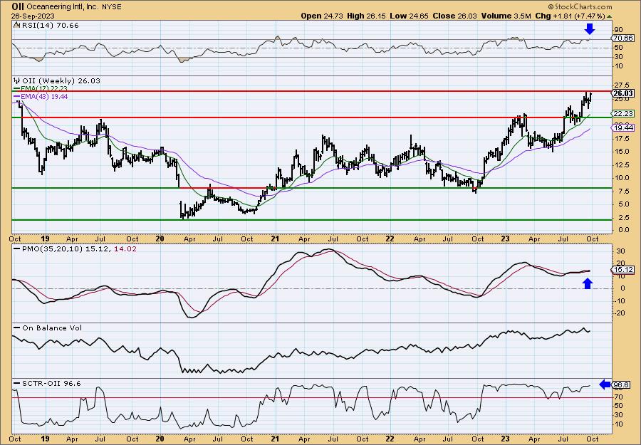Click the 26.03 last-price tag on price axis
The width and height of the screenshot is (641, 445).
coord(623,93)
